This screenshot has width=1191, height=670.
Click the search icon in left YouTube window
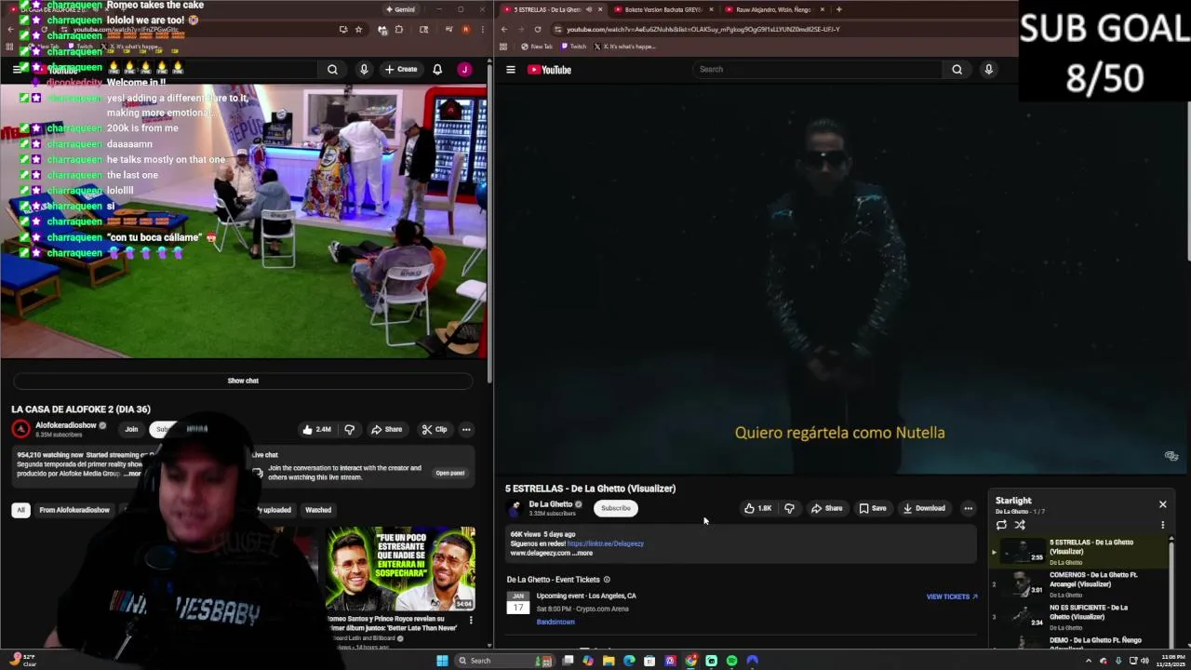point(332,70)
